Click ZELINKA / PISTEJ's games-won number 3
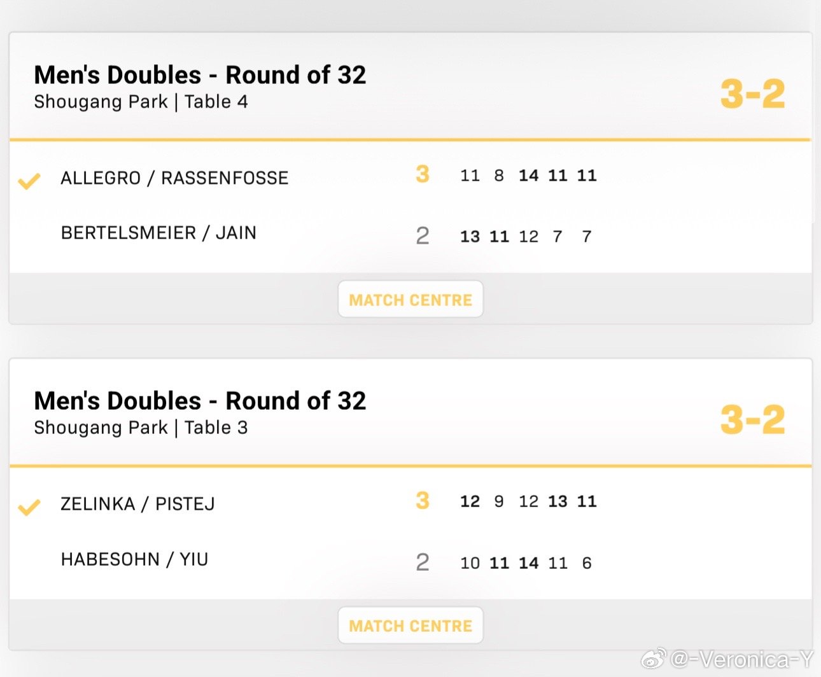 point(423,501)
